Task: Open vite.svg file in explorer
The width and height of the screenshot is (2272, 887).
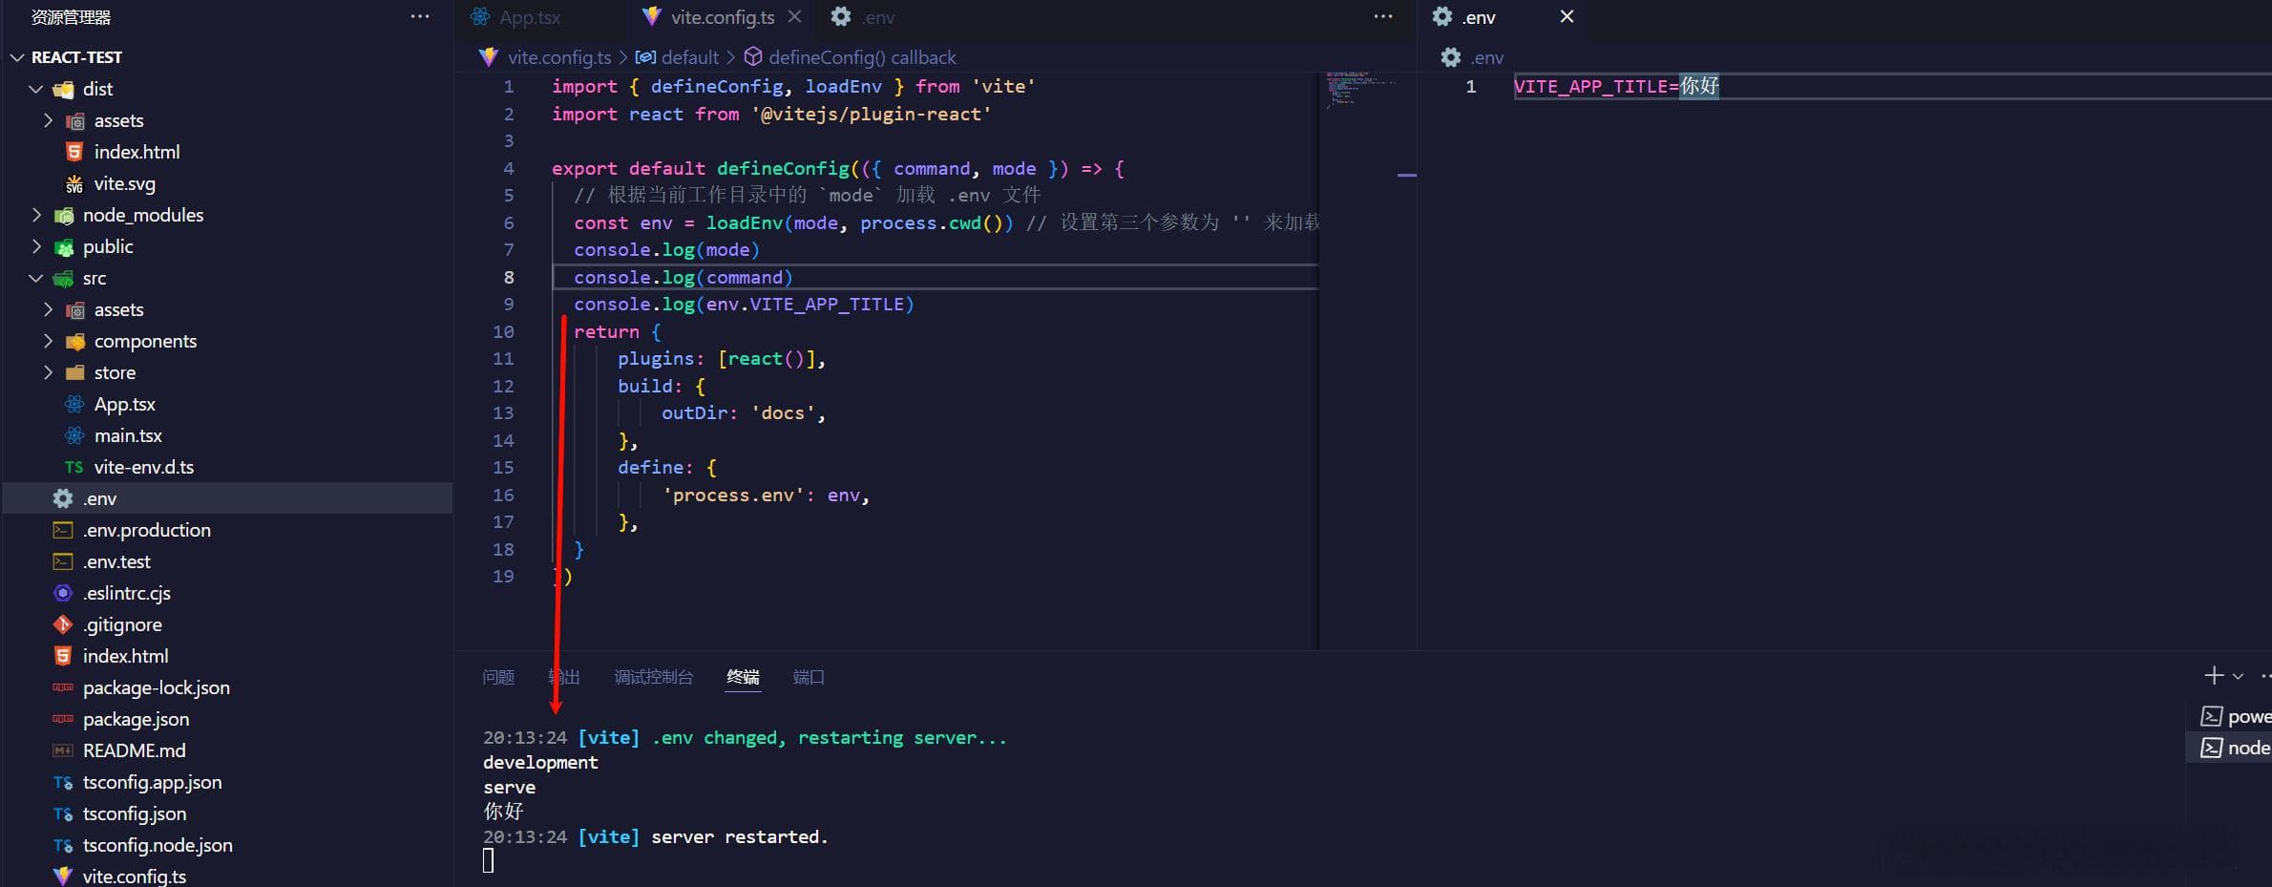Action: coord(124,183)
